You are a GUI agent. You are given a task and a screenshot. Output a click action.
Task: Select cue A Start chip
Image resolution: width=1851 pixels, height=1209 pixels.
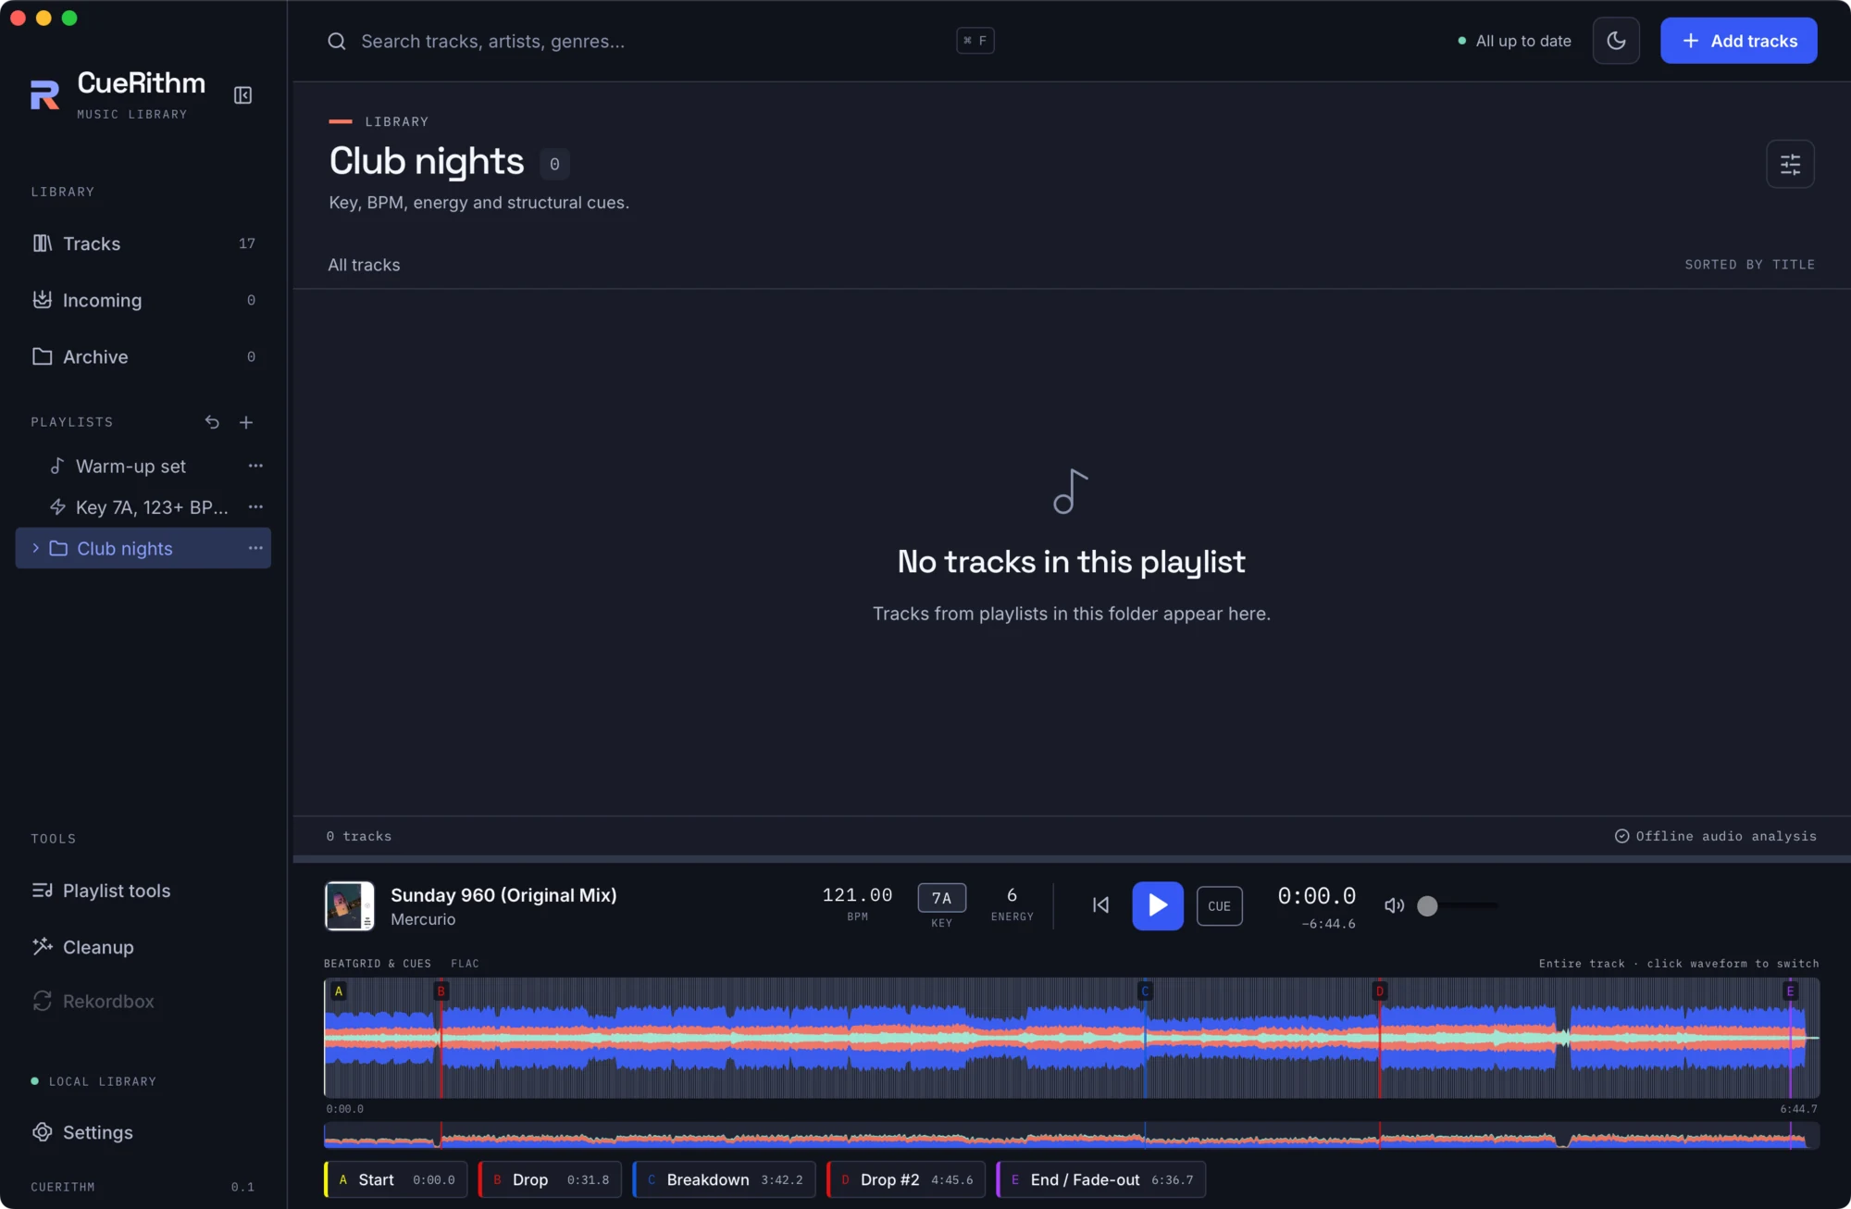tap(396, 1179)
